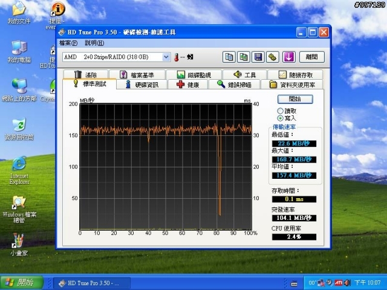Screen dimensions: 387x290
Task: Click the average value 157.4 MB/秒 readout
Action: pyautogui.click(x=294, y=175)
